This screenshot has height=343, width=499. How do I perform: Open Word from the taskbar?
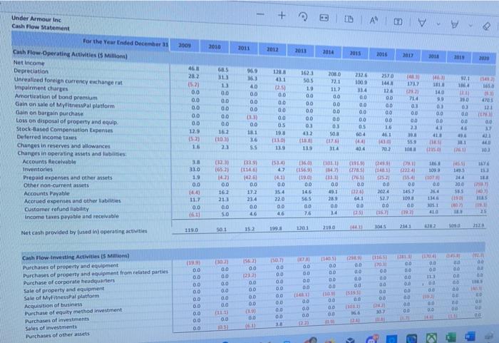point(470,337)
